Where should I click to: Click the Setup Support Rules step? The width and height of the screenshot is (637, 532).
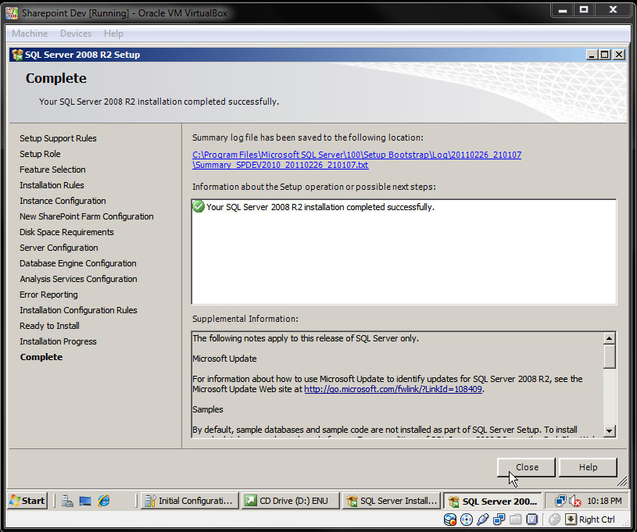coord(58,138)
